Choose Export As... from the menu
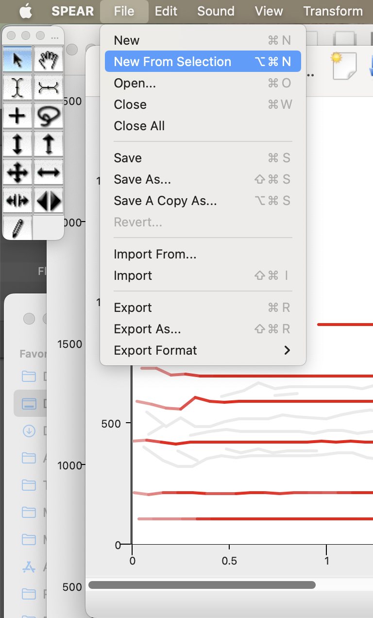Image resolution: width=373 pixels, height=618 pixels. click(147, 329)
